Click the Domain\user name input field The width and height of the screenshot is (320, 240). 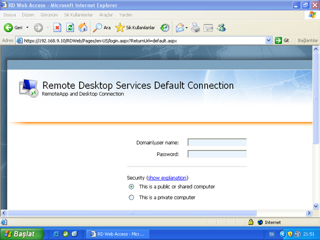[x=217, y=142]
